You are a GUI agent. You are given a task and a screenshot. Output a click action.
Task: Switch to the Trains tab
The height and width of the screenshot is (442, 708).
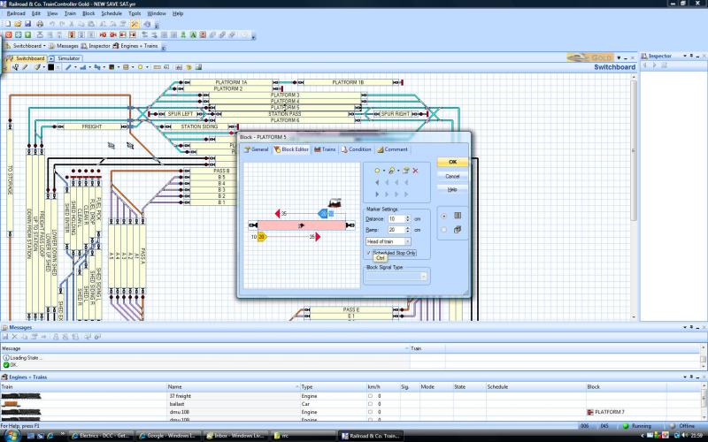pyautogui.click(x=325, y=149)
